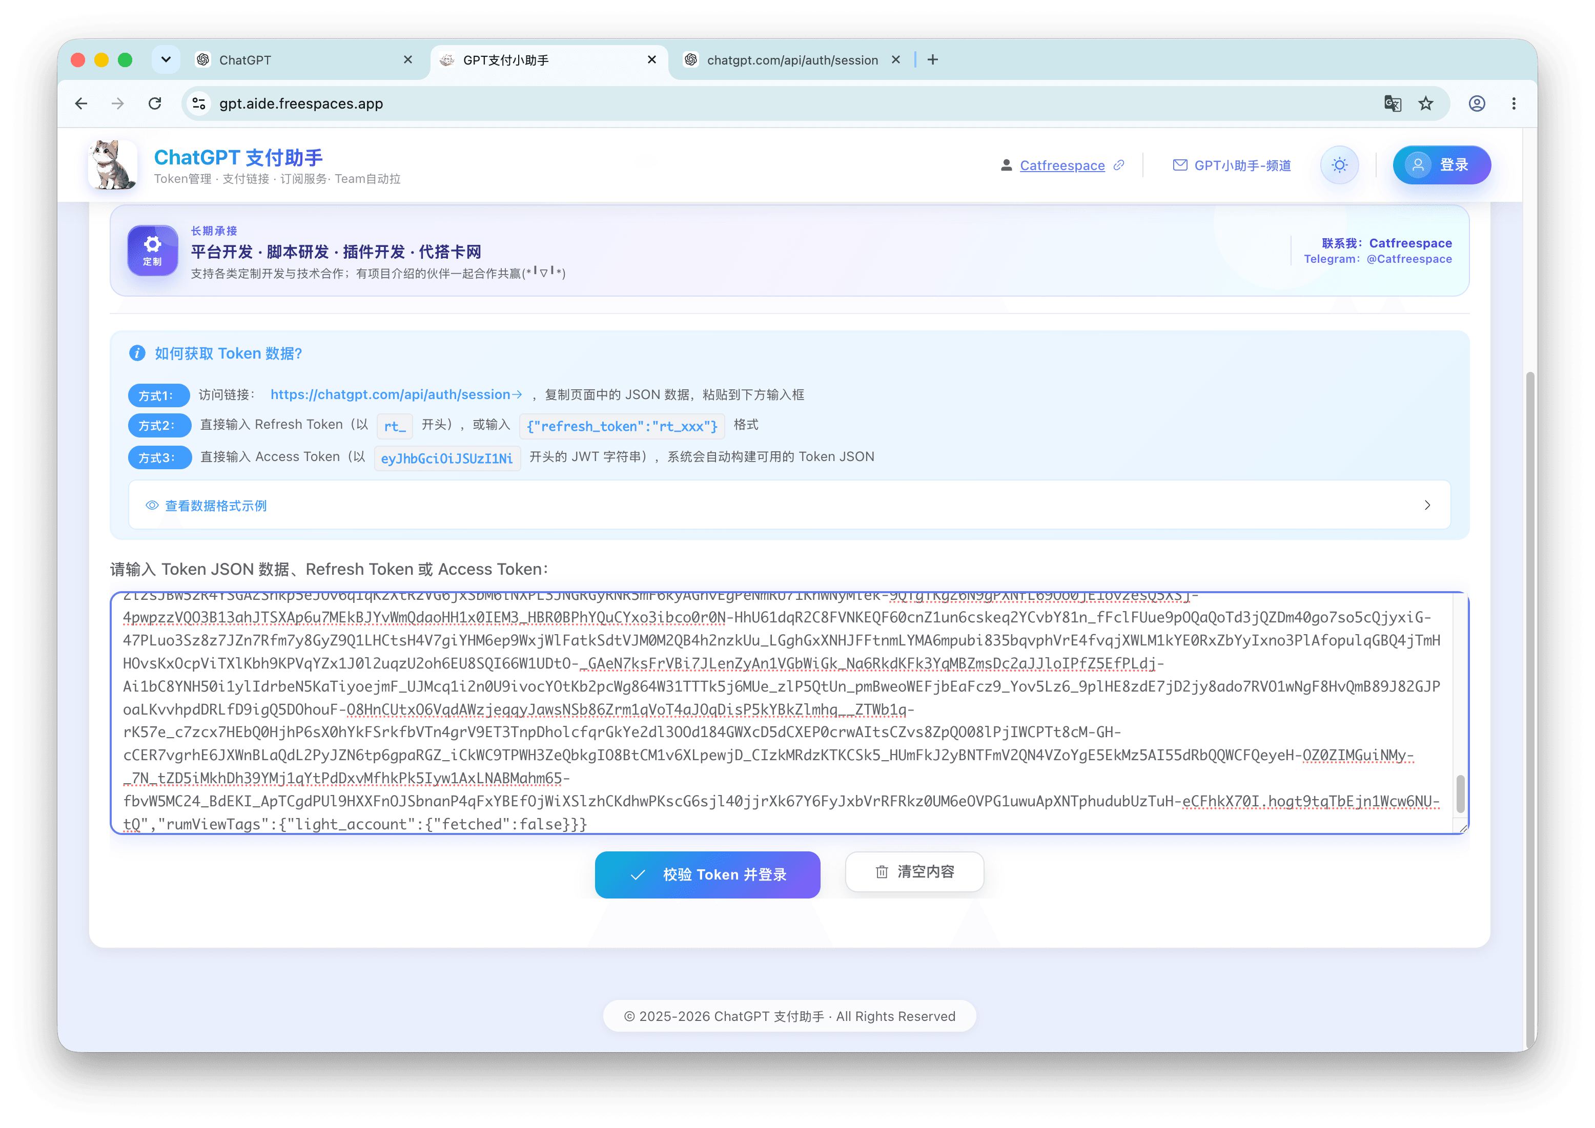Image resolution: width=1595 pixels, height=1128 pixels.
Task: Open the Catfreespace profile link
Action: (x=1062, y=165)
